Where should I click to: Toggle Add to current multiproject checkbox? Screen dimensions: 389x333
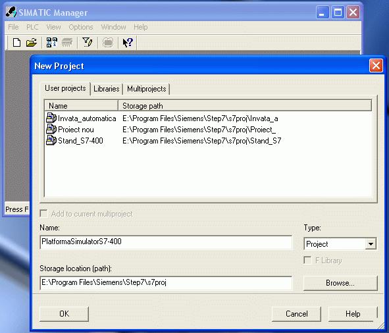[x=43, y=214]
